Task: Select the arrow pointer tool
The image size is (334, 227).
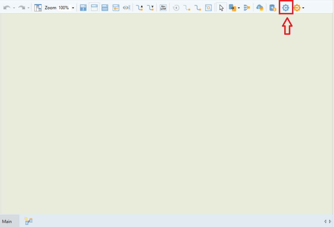Action: coord(221,8)
